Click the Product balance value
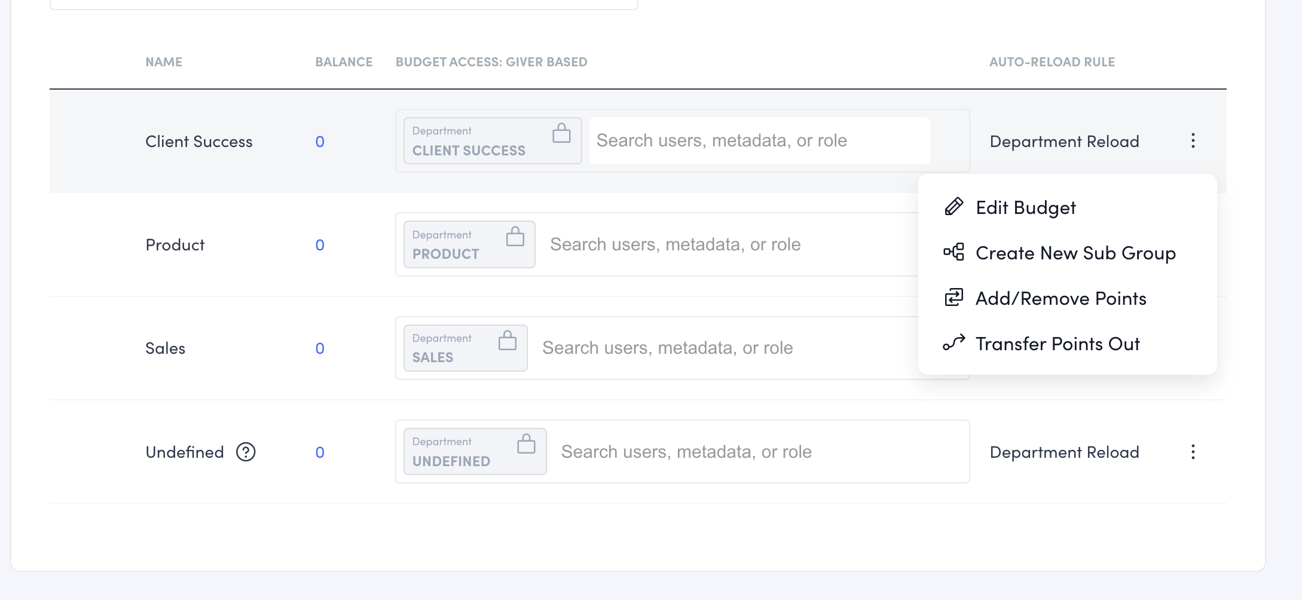1302x600 pixels. [320, 244]
